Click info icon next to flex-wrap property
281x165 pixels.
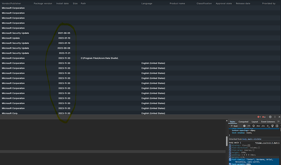[253, 150]
